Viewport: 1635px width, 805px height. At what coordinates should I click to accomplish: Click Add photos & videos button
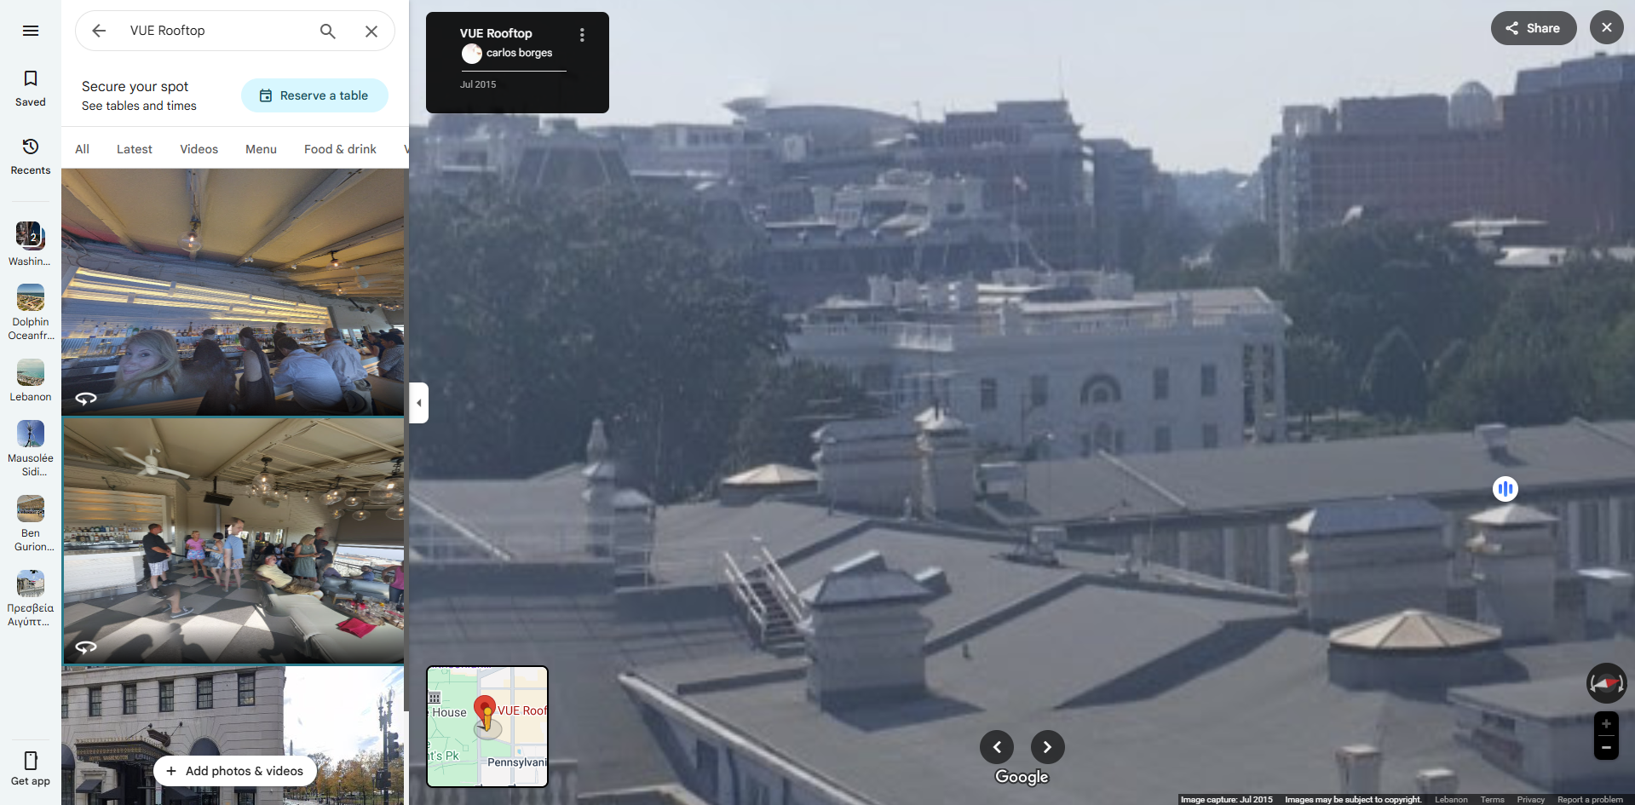234,771
